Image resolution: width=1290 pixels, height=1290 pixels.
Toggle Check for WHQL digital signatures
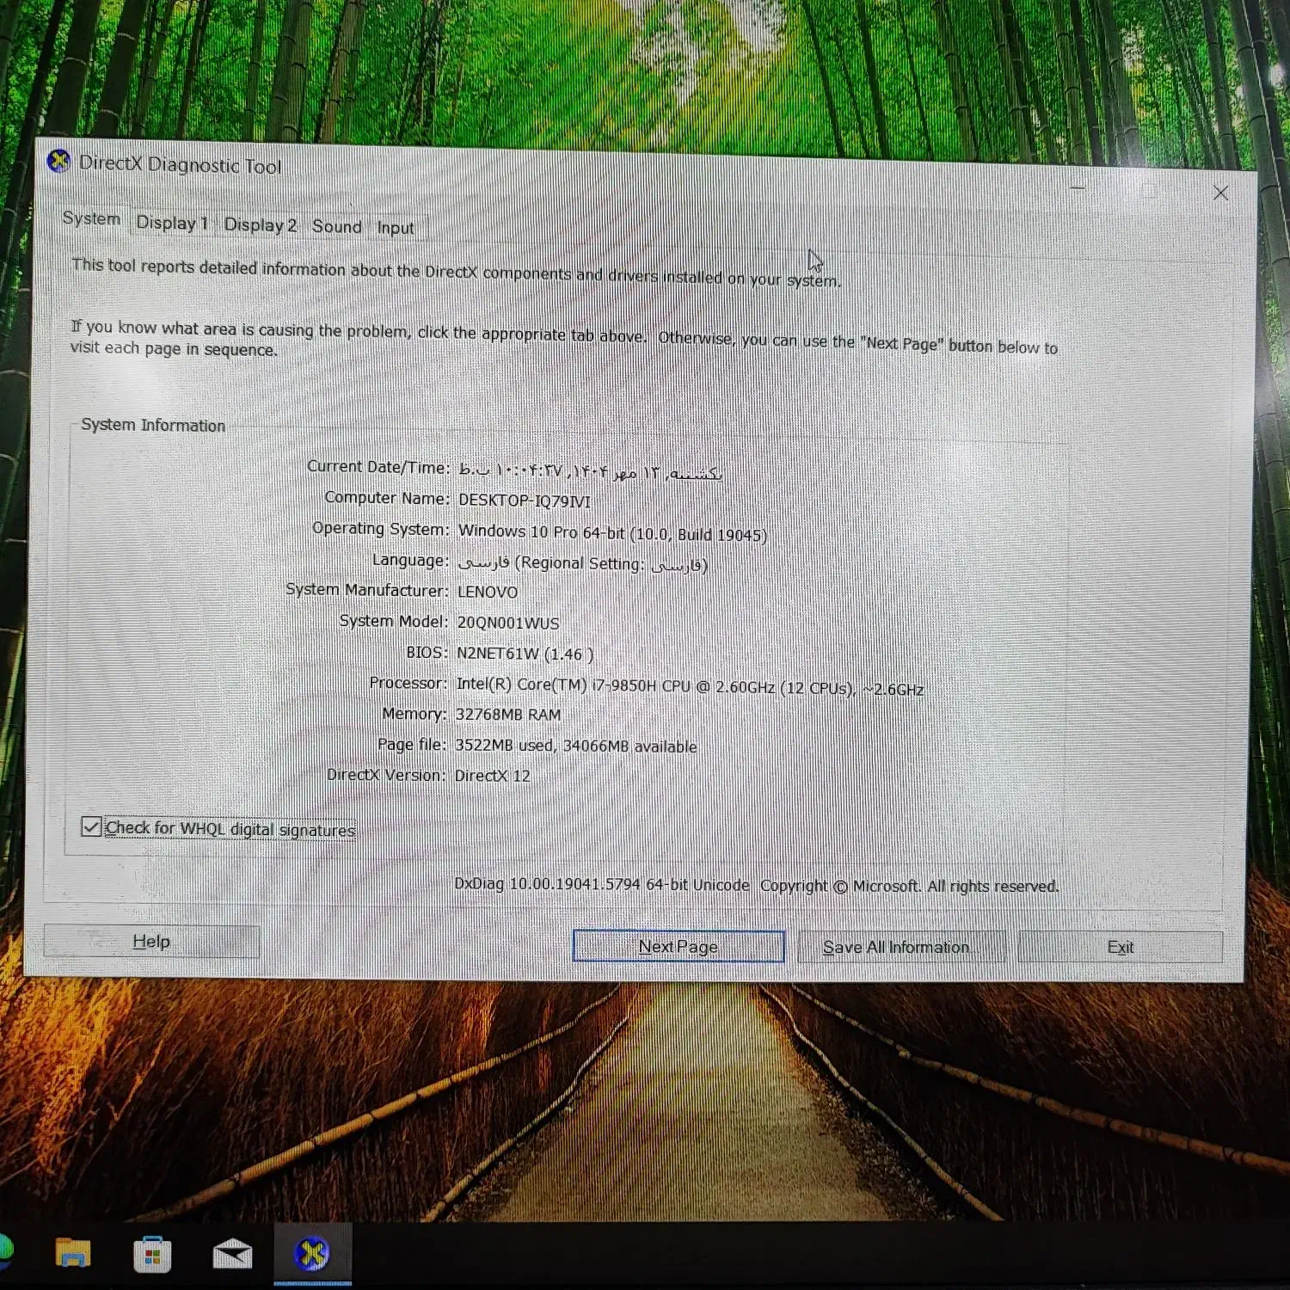[x=92, y=826]
